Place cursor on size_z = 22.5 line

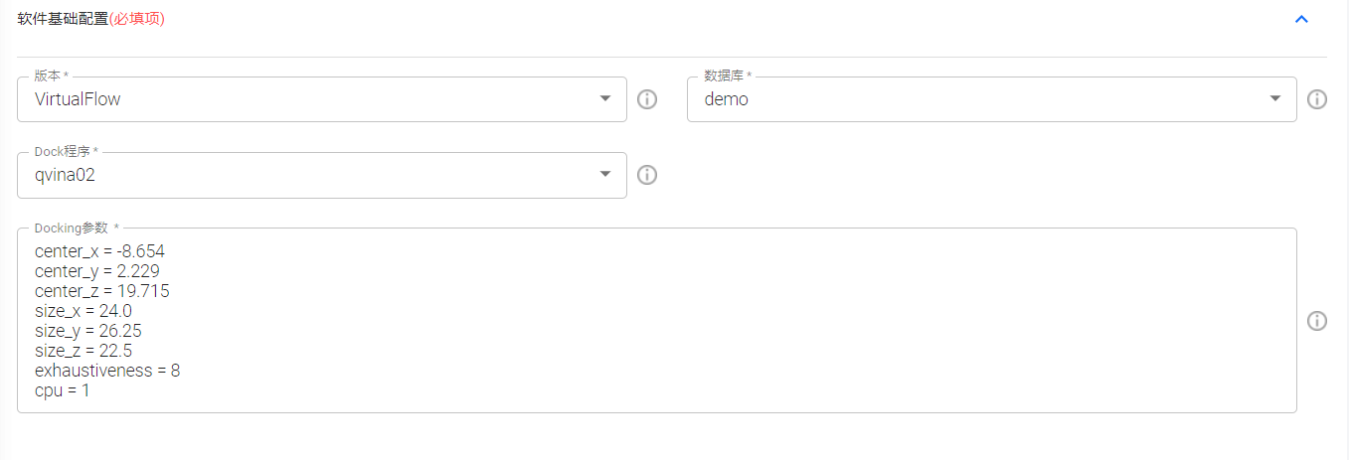(84, 351)
